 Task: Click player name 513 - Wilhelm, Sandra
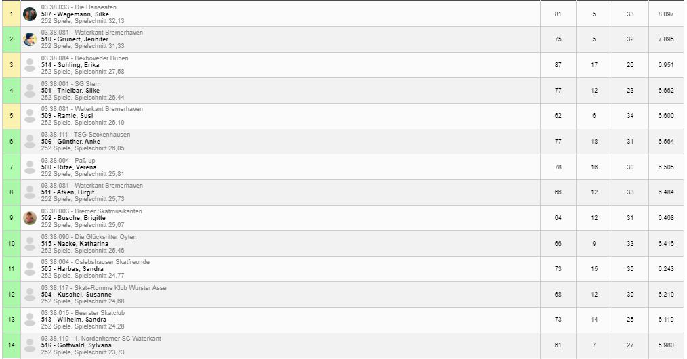(74, 320)
